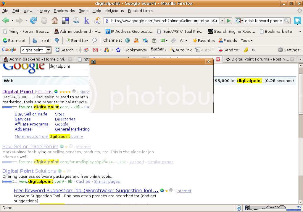Open the Related Links menu
This screenshot has width=303, height=212.
[x=140, y=11]
